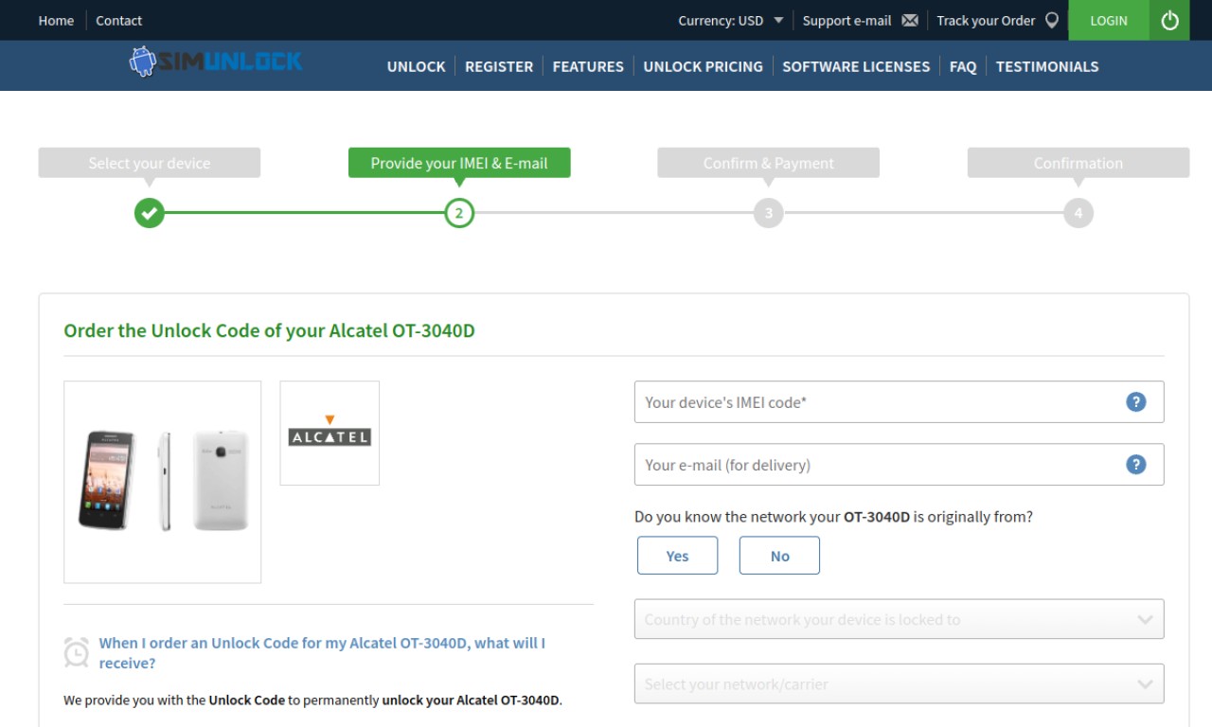This screenshot has width=1212, height=727.
Task: Click the Alcatel brand logo thumbnail
Action: [330, 433]
